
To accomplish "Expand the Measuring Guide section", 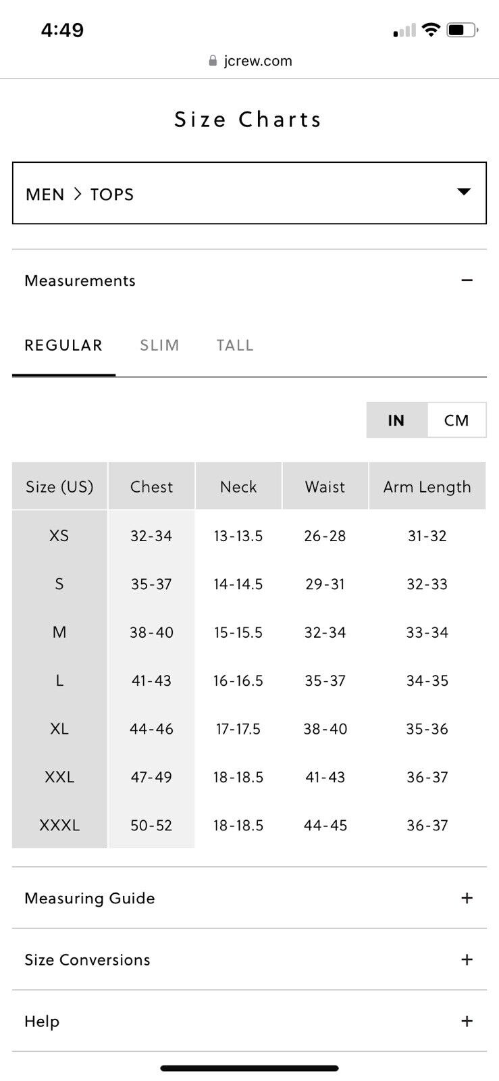I will click(249, 898).
